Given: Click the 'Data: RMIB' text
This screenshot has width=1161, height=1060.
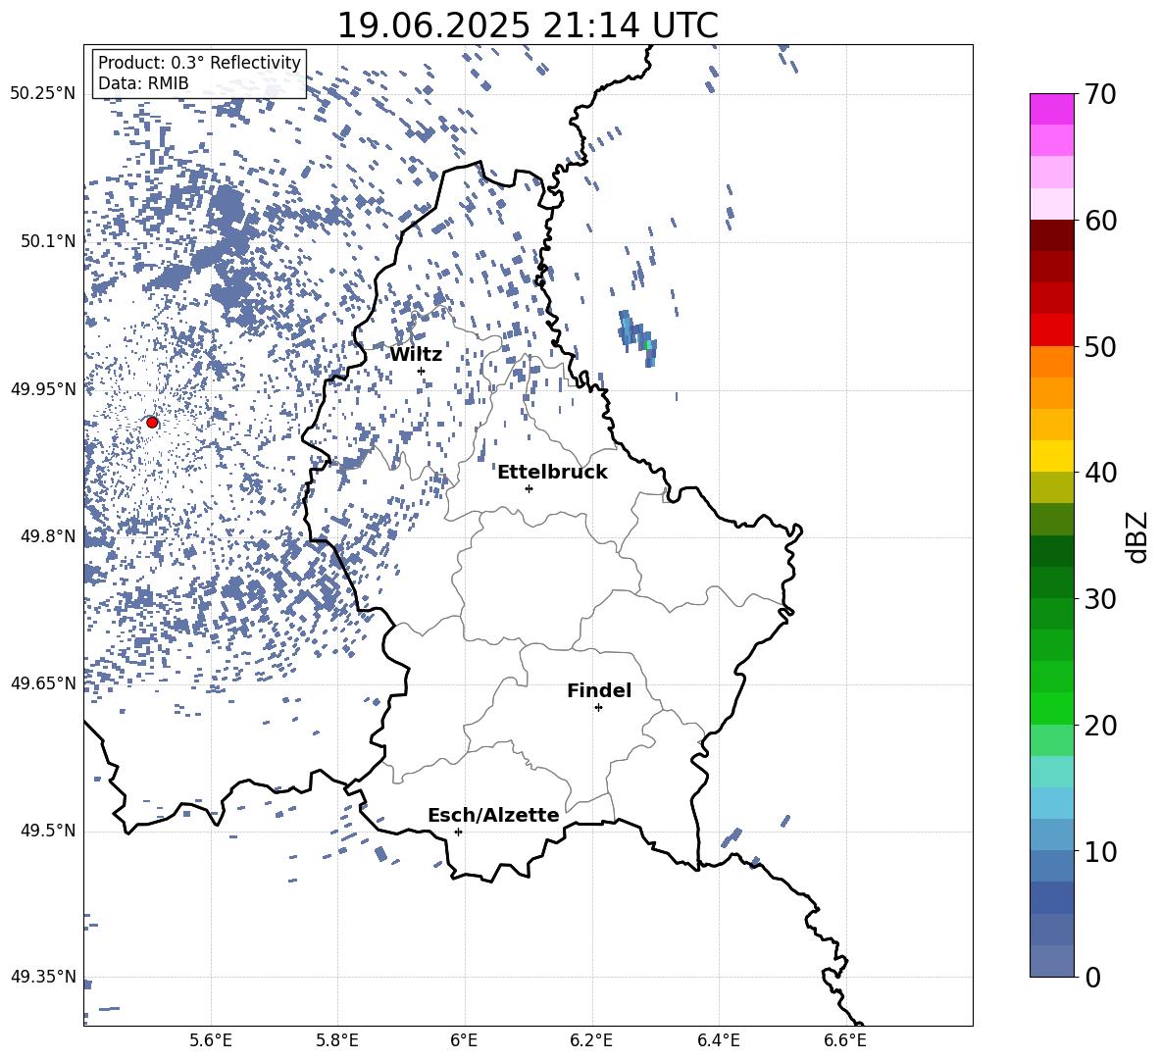Looking at the screenshot, I should pos(143,83).
